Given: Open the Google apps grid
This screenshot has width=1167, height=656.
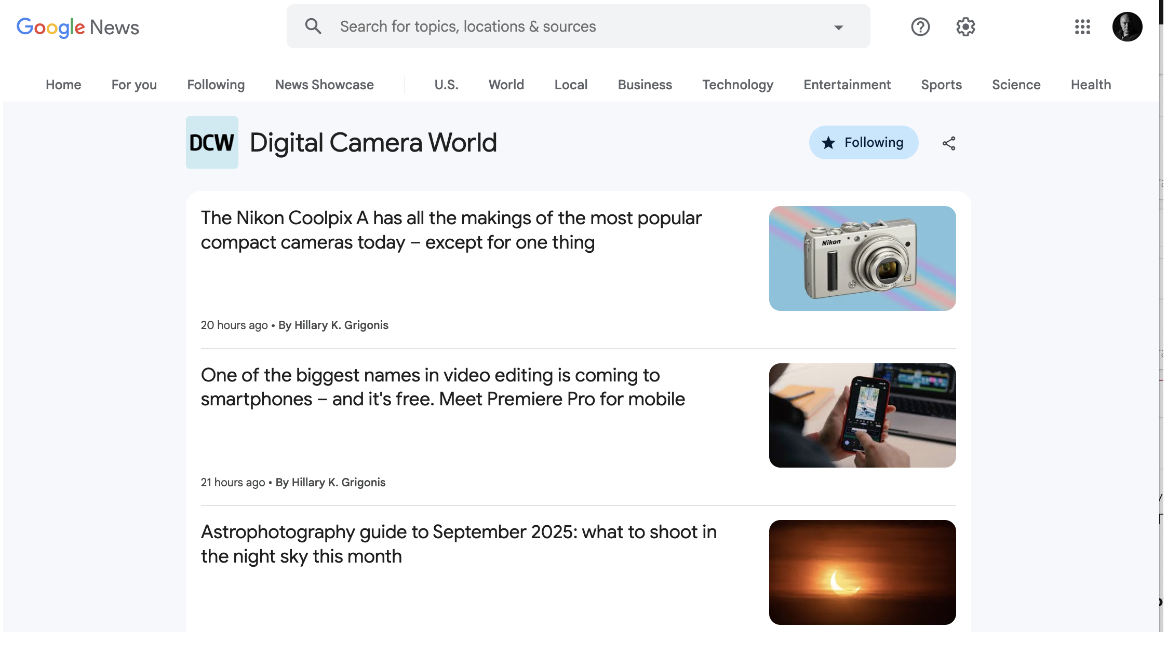Looking at the screenshot, I should (x=1082, y=26).
